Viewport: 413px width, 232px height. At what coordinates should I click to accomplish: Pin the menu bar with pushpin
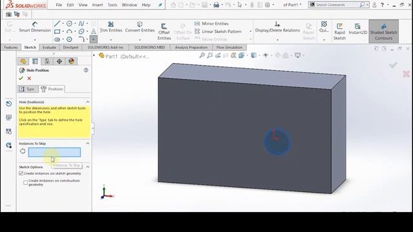160,5
